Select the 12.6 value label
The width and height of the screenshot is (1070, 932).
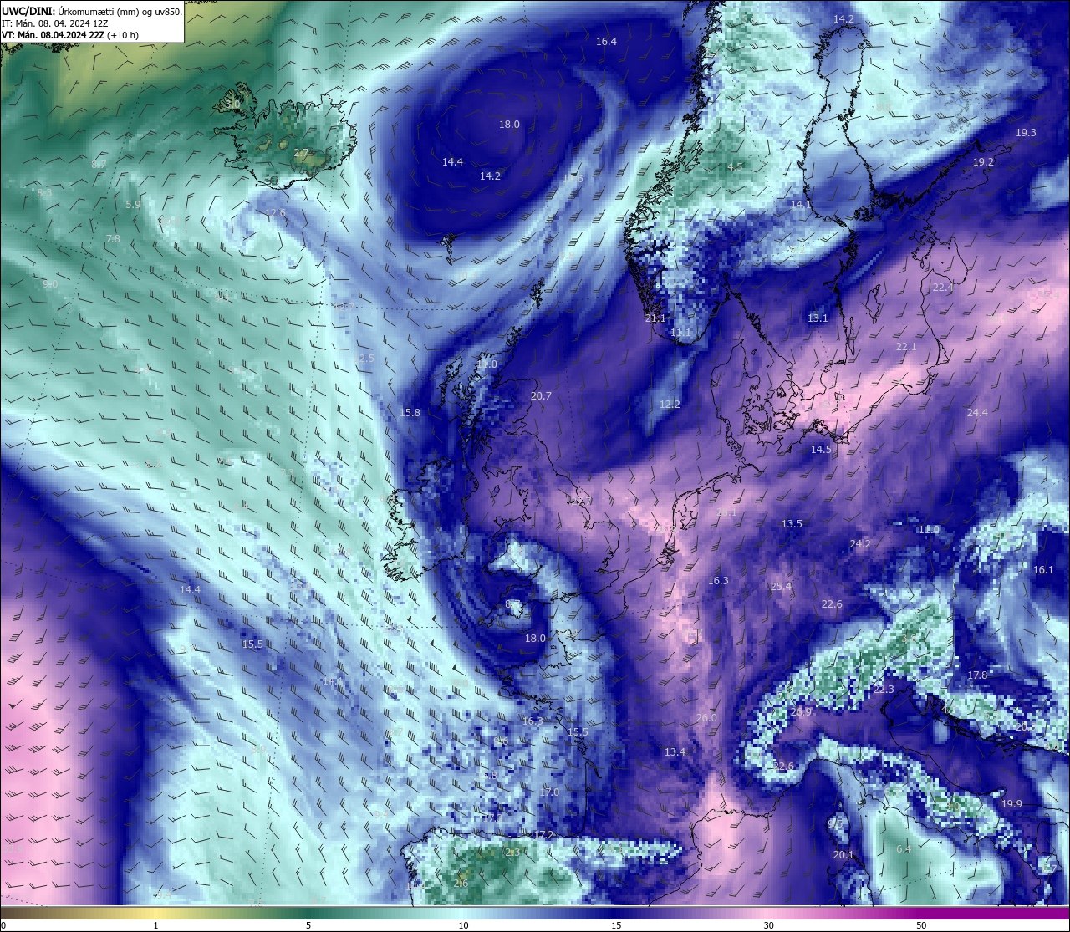pos(275,212)
